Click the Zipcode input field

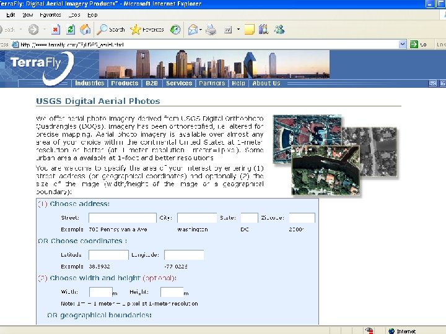pos(302,218)
